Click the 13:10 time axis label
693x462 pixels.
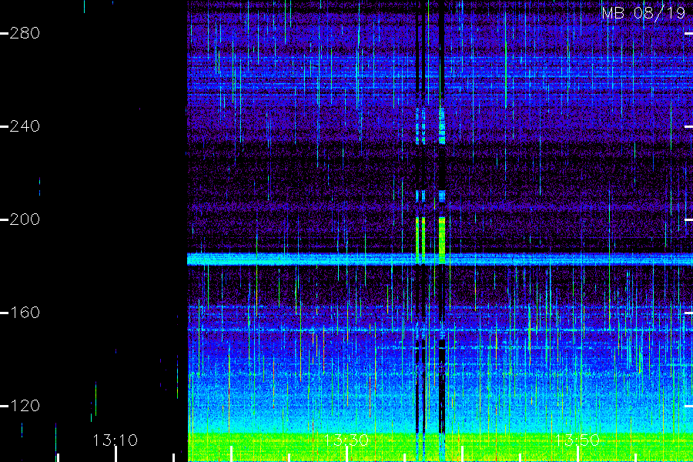[x=115, y=440]
